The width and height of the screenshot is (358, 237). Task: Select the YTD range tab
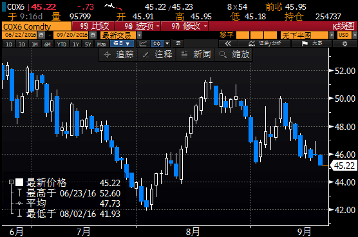[62, 44]
